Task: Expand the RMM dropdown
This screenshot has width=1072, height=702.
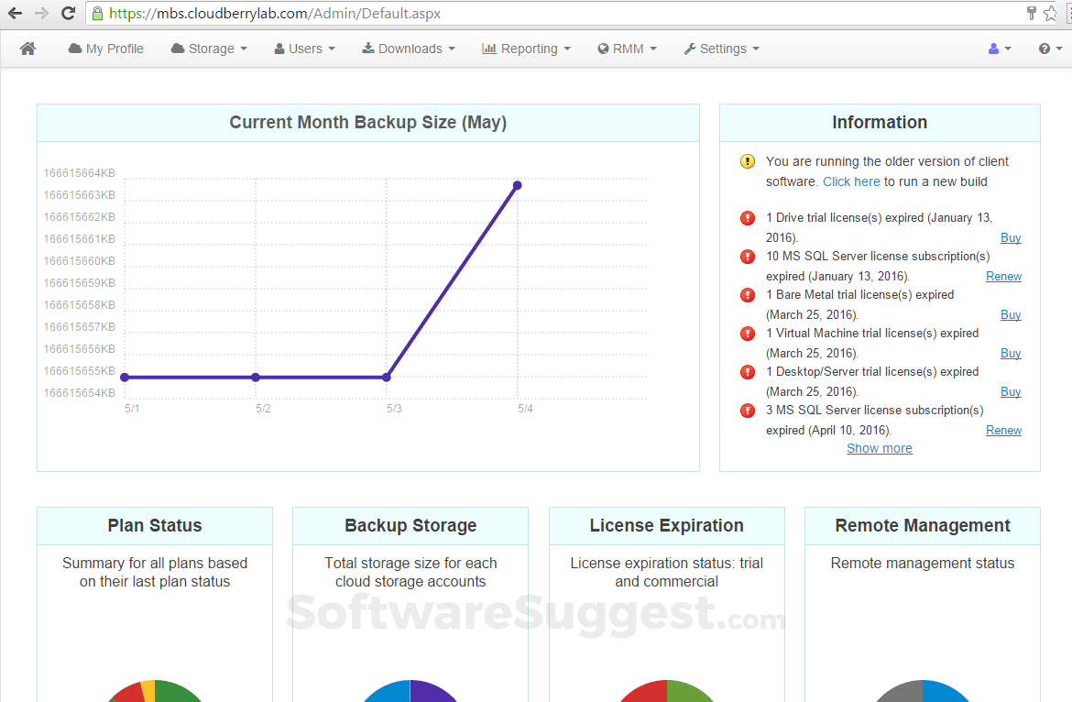Action: point(627,48)
